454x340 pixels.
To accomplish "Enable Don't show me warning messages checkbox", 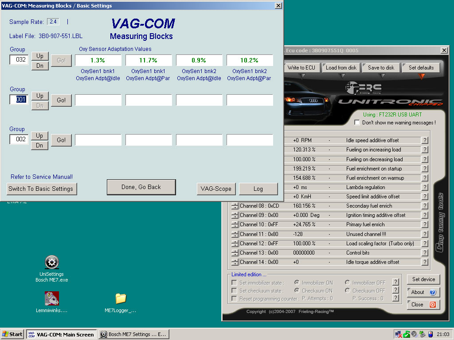I will coord(357,123).
